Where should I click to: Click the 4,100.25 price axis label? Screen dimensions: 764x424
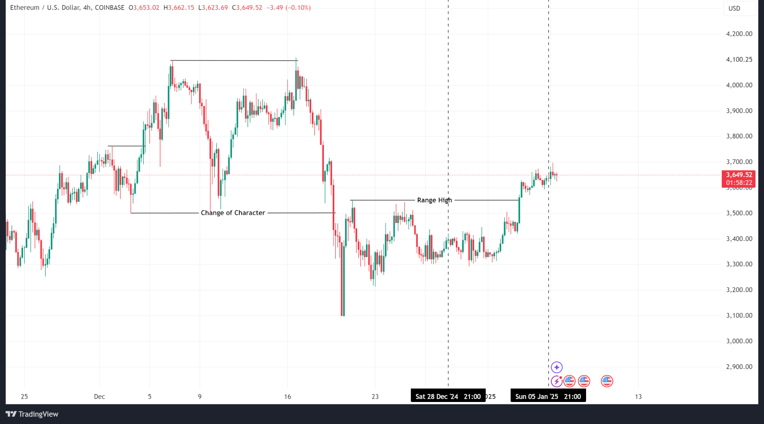pos(739,60)
